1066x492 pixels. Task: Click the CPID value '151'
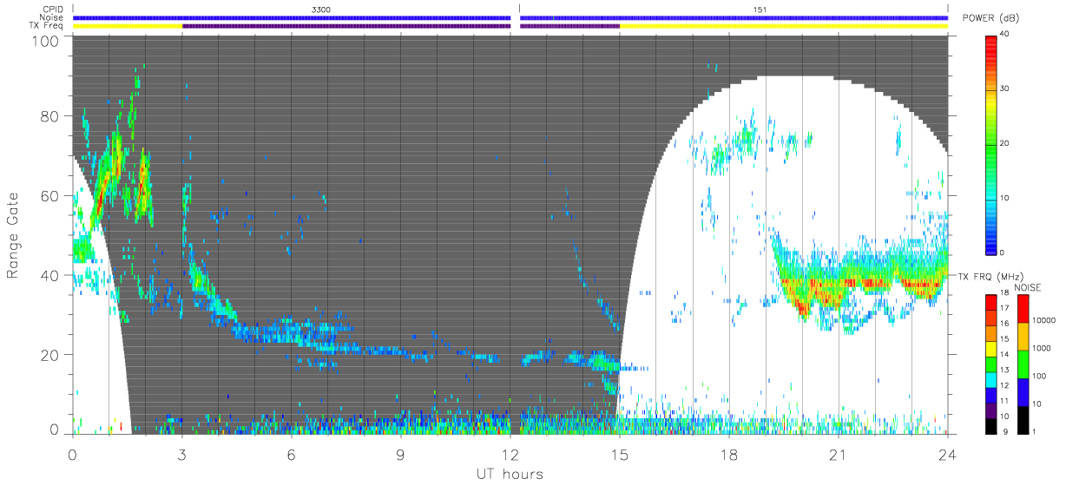[761, 10]
